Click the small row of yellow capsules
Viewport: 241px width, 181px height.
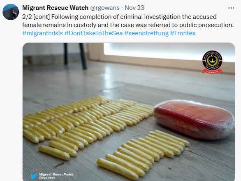[143, 154]
